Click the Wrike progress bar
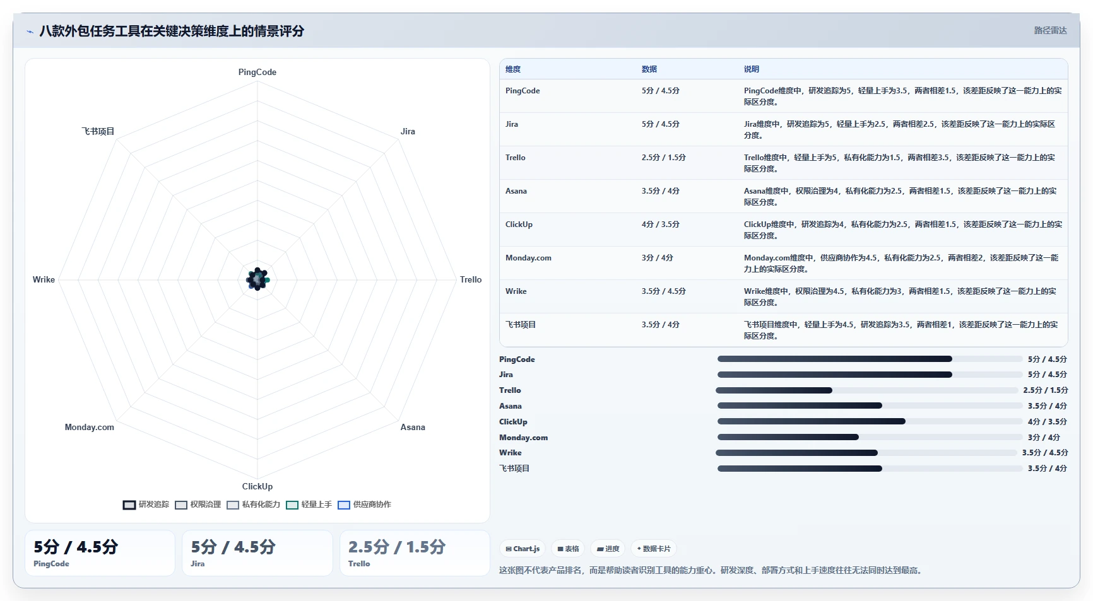Screen dimensions: 1093x601 point(866,453)
